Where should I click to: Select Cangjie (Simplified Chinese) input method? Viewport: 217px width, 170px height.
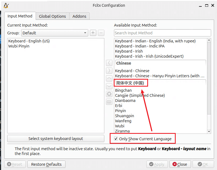tap(161, 95)
